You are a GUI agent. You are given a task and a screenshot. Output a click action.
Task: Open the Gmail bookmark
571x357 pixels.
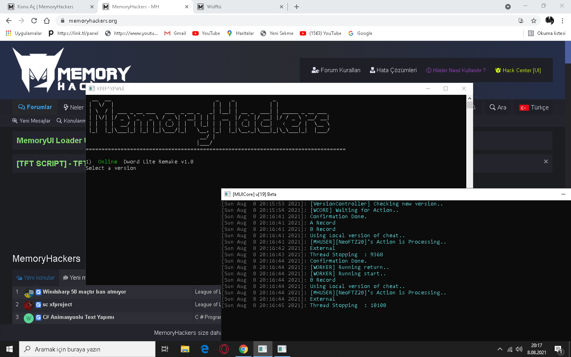(x=175, y=33)
